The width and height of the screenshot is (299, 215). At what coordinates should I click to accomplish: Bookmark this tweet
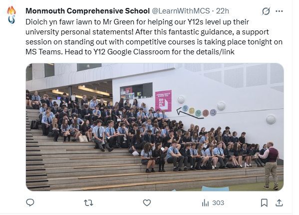(264, 203)
